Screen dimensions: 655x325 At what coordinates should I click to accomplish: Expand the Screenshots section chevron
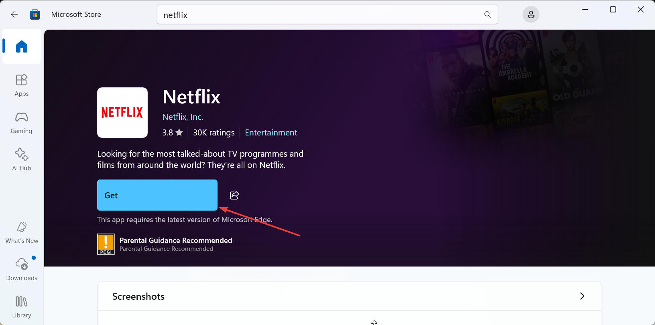click(x=582, y=296)
